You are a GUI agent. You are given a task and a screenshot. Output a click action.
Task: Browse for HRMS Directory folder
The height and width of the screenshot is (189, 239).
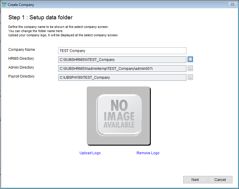click(x=190, y=59)
